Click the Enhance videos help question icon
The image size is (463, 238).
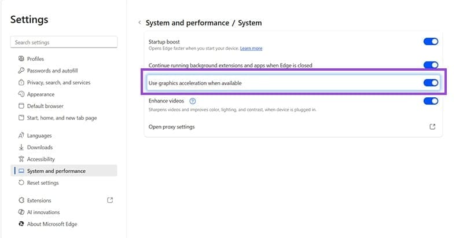pos(193,101)
